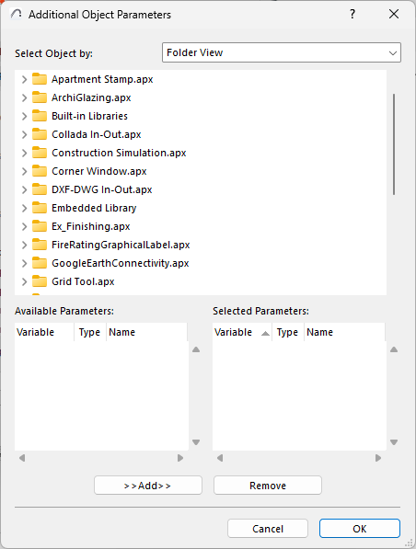Click the Grid Tool.apx folder icon
The height and width of the screenshot is (549, 416).
click(x=40, y=281)
